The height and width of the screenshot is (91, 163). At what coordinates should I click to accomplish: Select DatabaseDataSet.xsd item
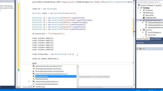[153, 20]
